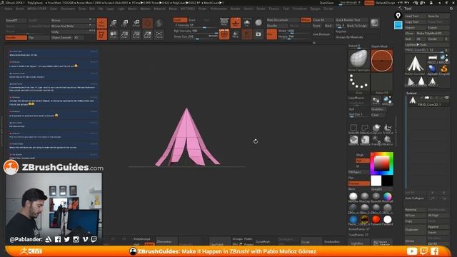Viewport: 457px width, 257px height.
Task: Click the AAHalf icon
Action: coord(148,34)
